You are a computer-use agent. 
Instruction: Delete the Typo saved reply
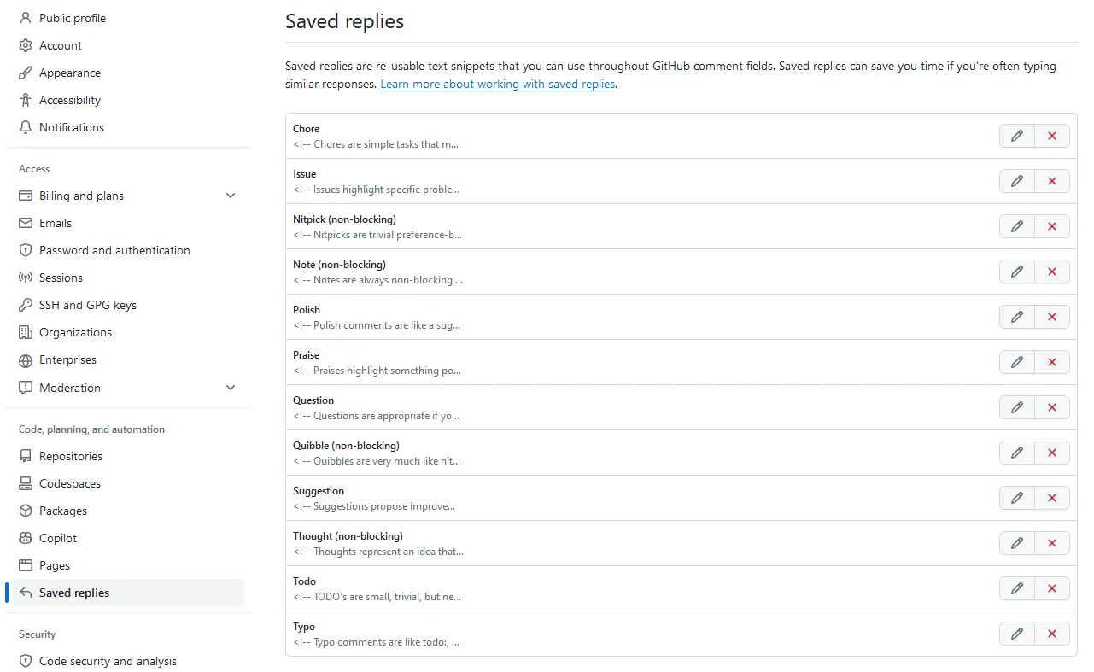(x=1051, y=633)
